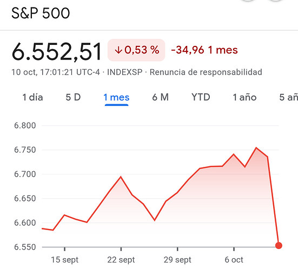
Task: Click the 6 oct axis label
Action: 234,260
